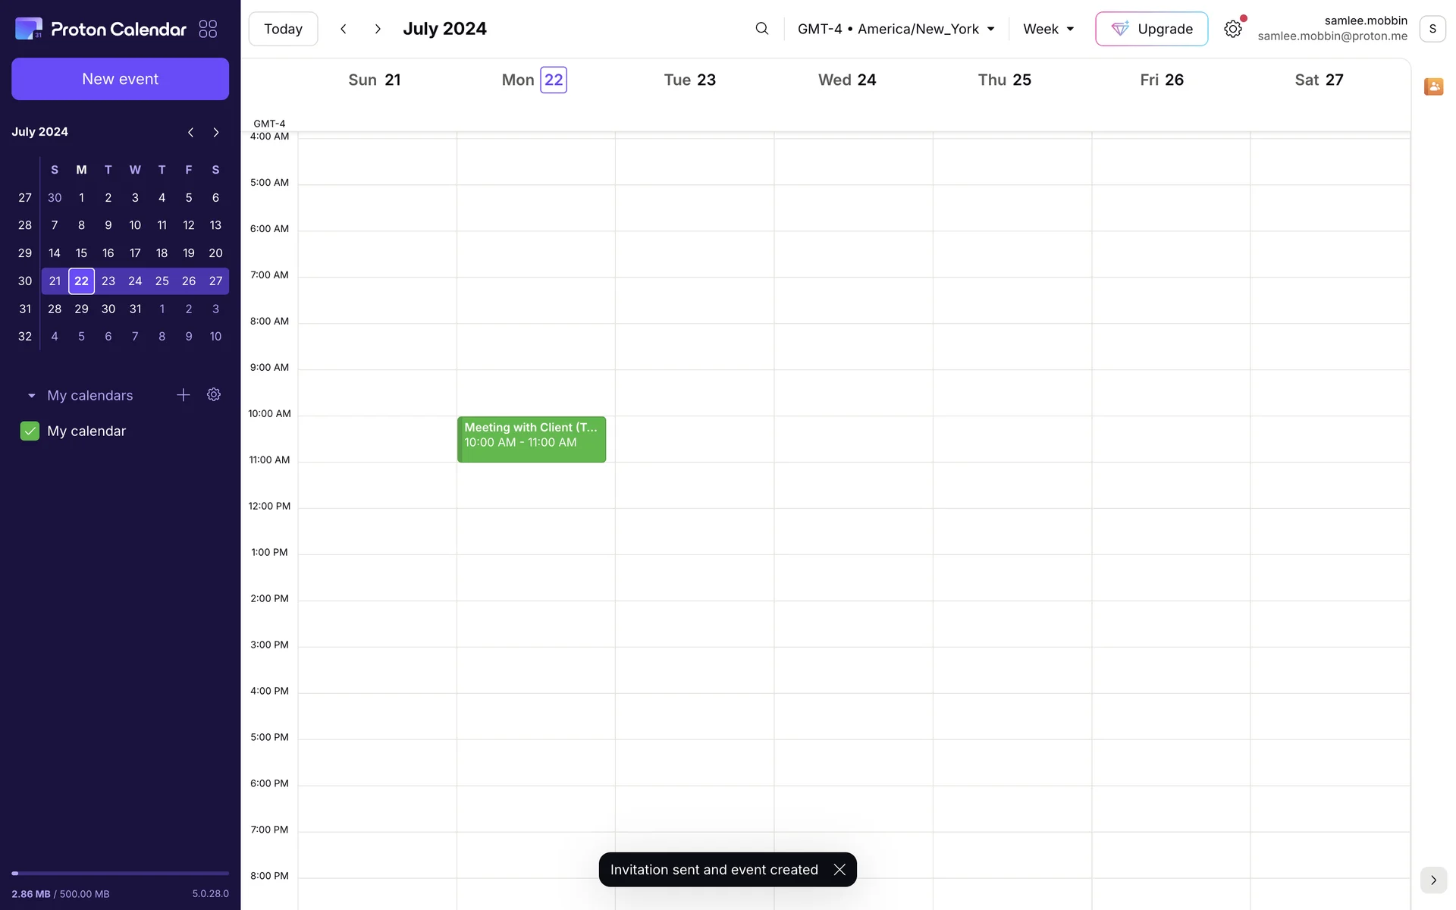Go to next week arrow
This screenshot has height=910, width=1456.
pos(378,29)
